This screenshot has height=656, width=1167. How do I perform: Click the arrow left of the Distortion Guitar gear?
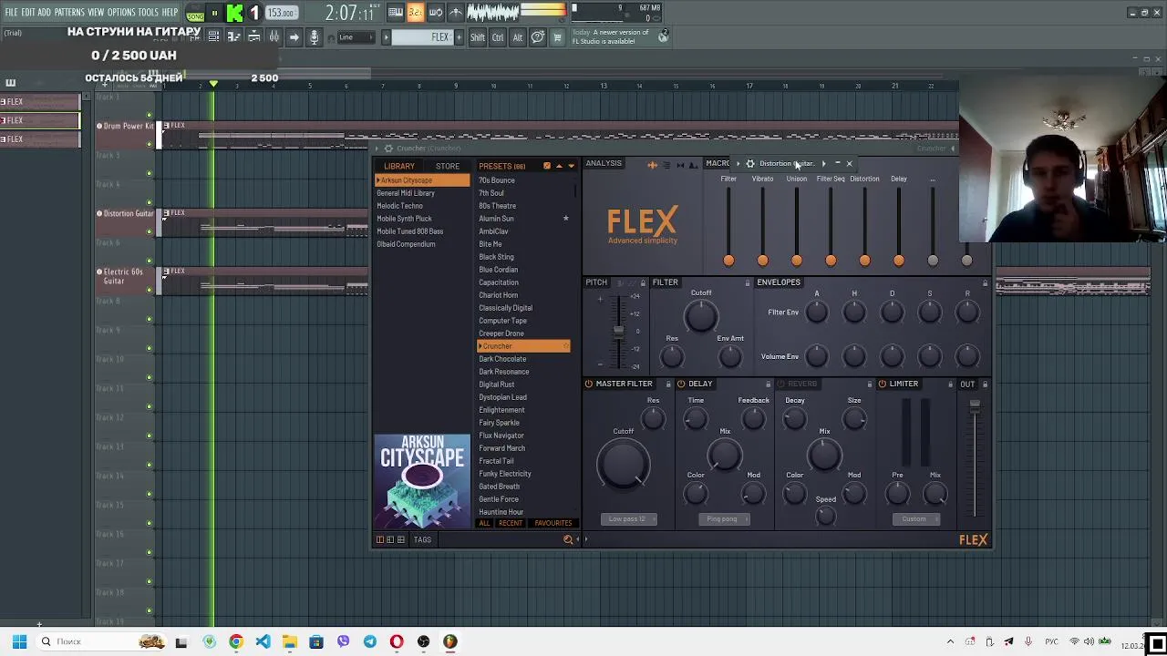pyautogui.click(x=738, y=164)
